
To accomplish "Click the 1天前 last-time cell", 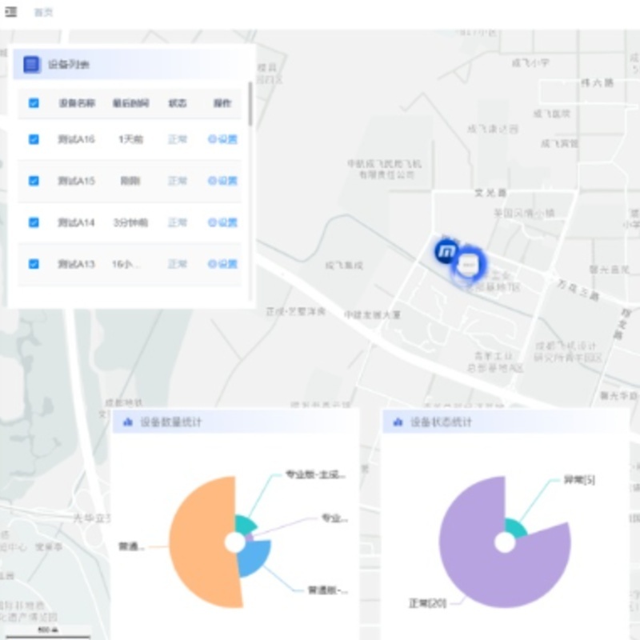I will (x=130, y=139).
